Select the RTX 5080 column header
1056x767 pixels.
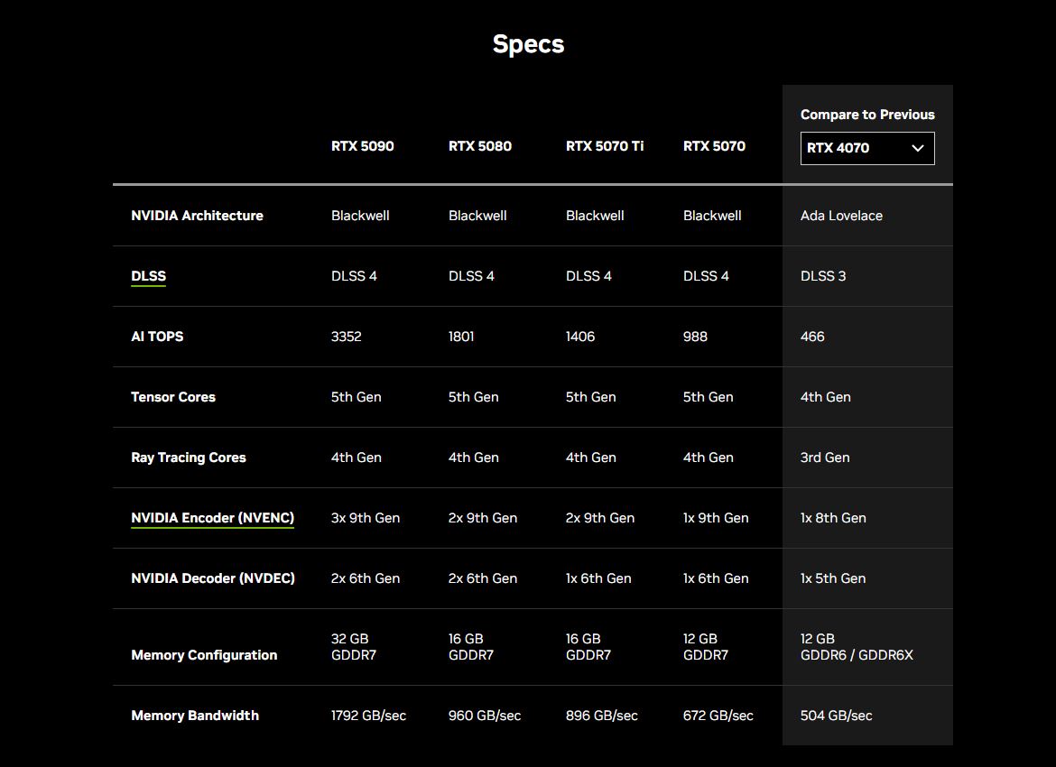pyautogui.click(x=479, y=146)
